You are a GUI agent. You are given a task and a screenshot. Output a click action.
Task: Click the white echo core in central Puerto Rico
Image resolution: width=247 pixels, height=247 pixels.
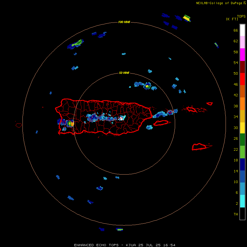point(121,119)
